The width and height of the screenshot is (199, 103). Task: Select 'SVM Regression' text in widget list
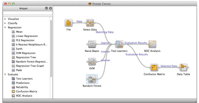26,53
